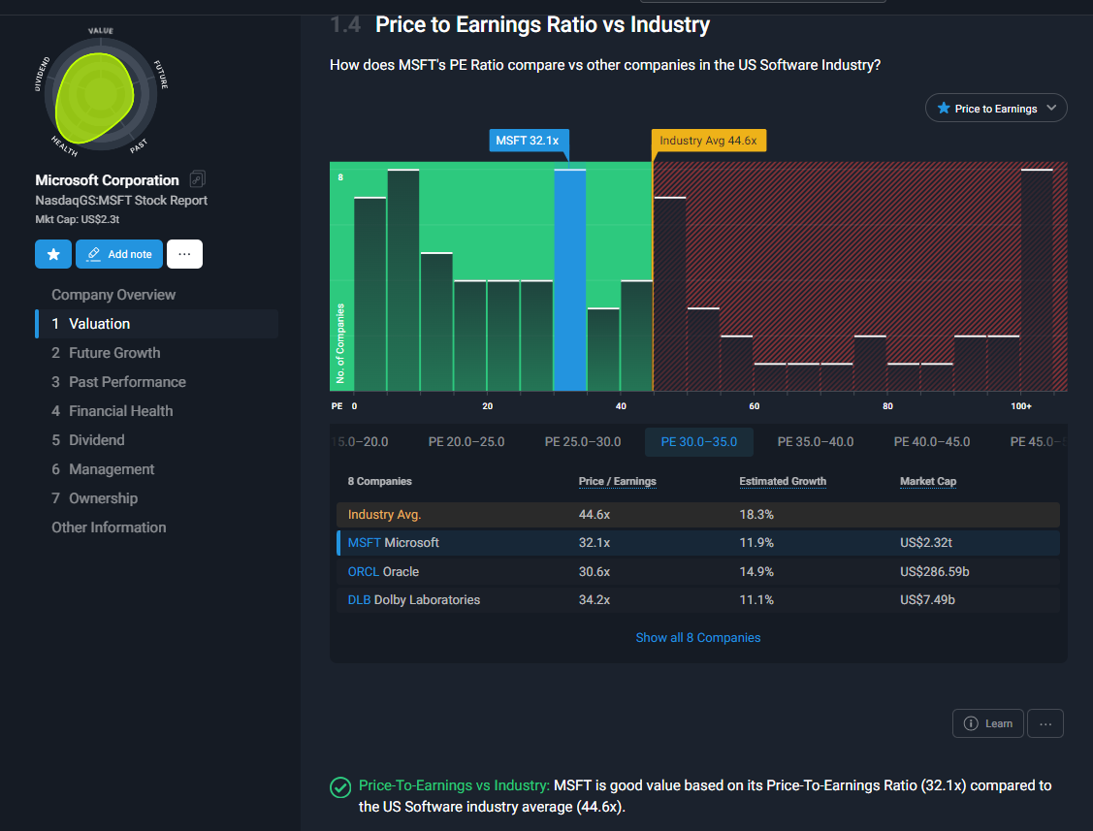Click Dolby Laboratories' 11.1% growth value
The image size is (1093, 831).
click(x=756, y=600)
